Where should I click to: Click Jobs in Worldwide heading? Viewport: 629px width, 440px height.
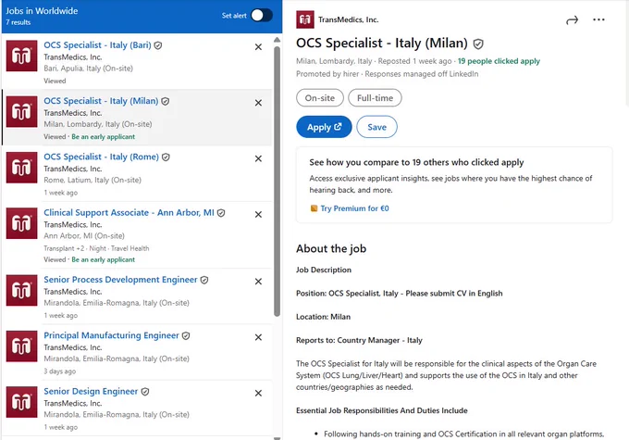click(42, 11)
